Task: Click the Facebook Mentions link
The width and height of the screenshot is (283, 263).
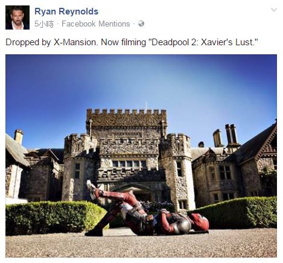Action: coord(96,24)
